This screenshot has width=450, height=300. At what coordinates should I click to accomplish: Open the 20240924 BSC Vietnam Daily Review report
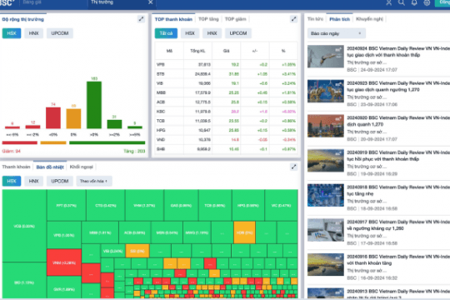tap(398, 52)
